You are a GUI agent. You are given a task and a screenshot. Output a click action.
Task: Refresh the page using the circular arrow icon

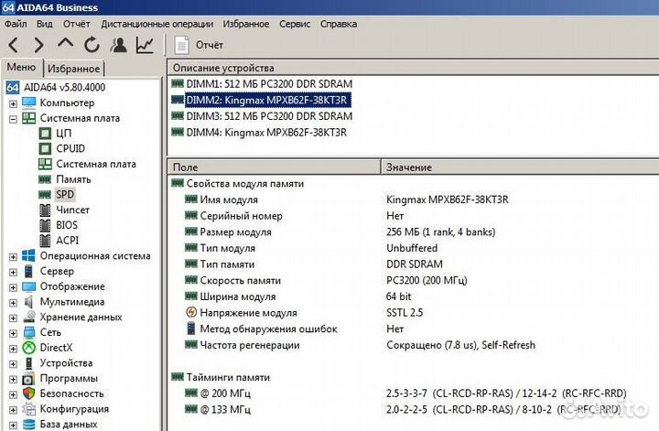coord(92,45)
